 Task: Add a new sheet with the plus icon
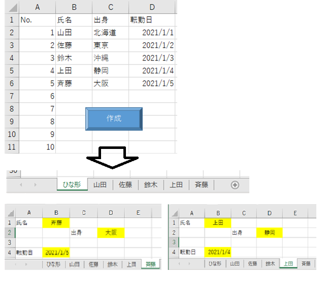coord(235,185)
